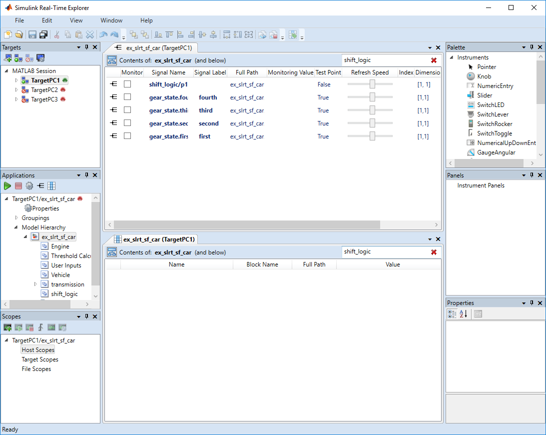
Task: Click Properties under TargetPC1/ex_slrt_sf_car
Action: pyautogui.click(x=45, y=208)
